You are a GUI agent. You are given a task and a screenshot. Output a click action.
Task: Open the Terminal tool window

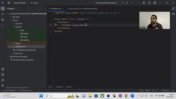3,75
